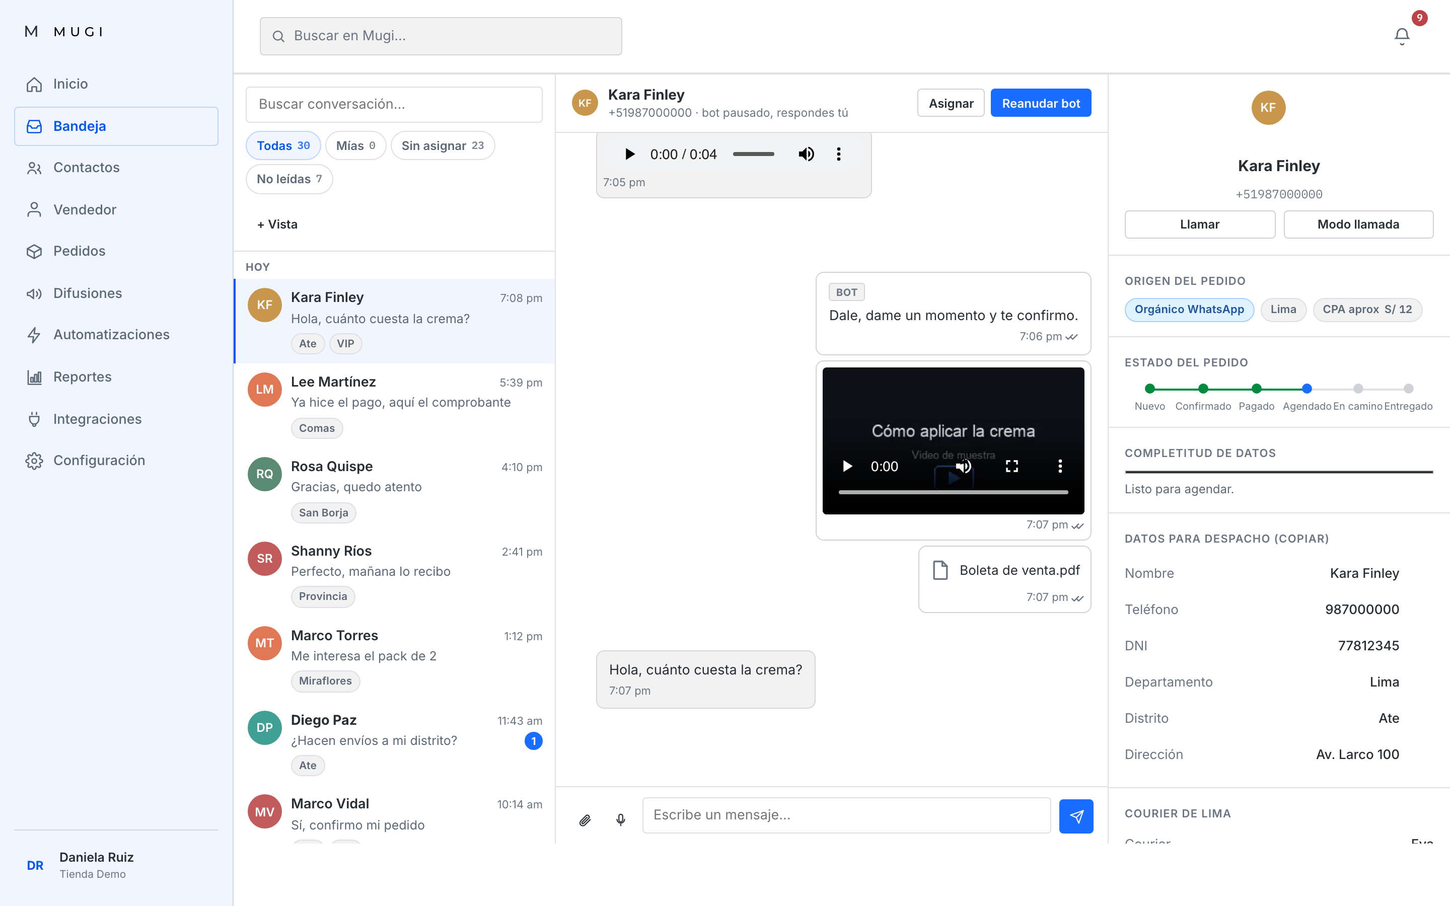The image size is (1450, 906).
Task: Select the Todas 30 filter
Action: (283, 145)
